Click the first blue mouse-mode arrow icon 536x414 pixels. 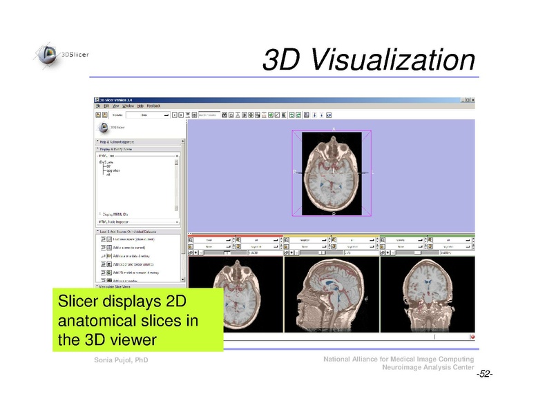pos(315,115)
